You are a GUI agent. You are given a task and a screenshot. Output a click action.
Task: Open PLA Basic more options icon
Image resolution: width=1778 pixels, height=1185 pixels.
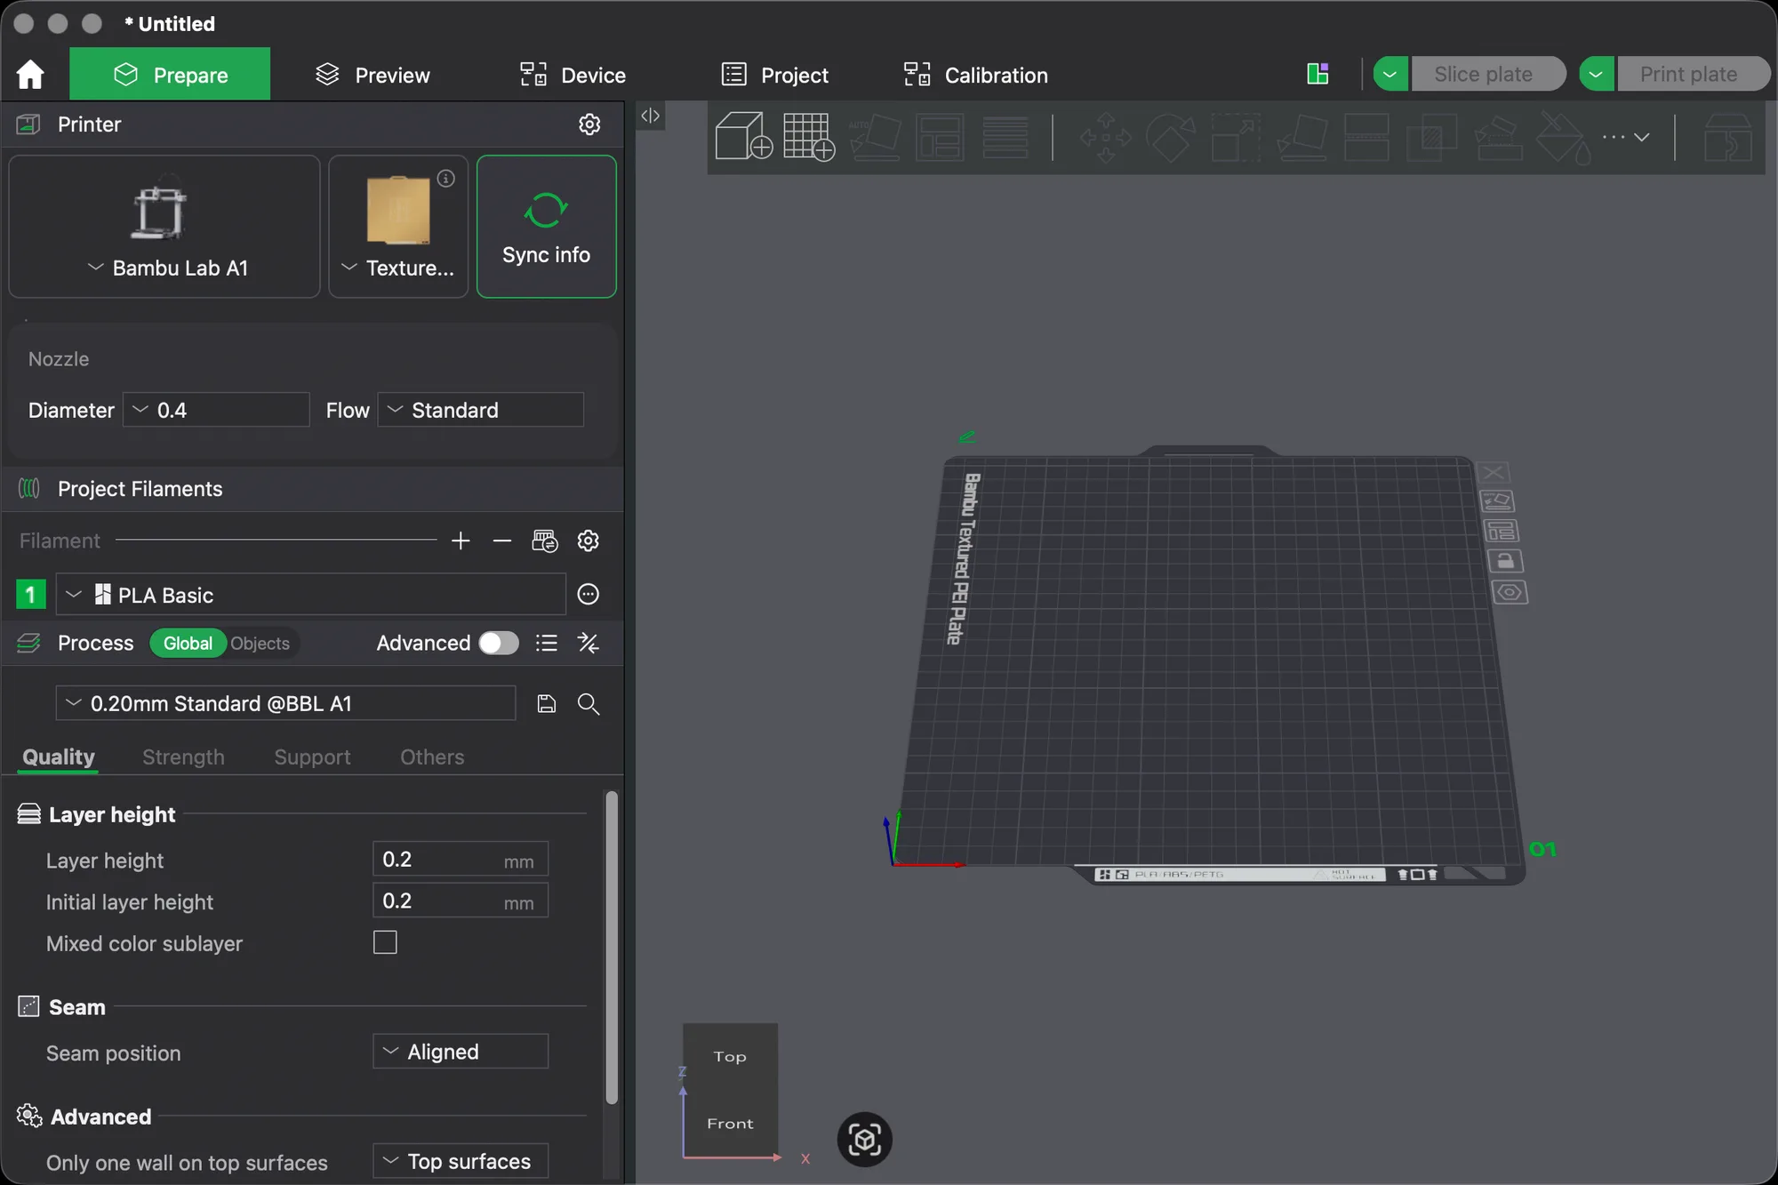click(x=589, y=594)
